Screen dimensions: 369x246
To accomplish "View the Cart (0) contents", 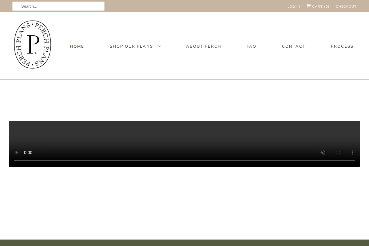I will click(321, 6).
